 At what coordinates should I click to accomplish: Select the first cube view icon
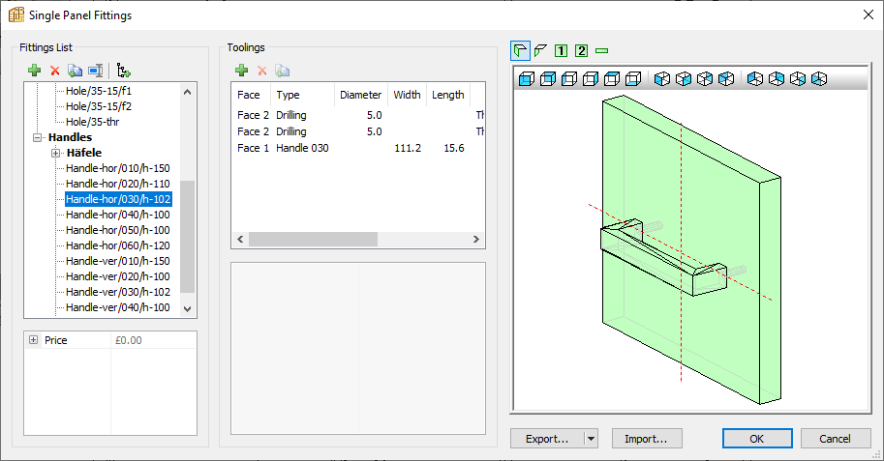[x=526, y=78]
